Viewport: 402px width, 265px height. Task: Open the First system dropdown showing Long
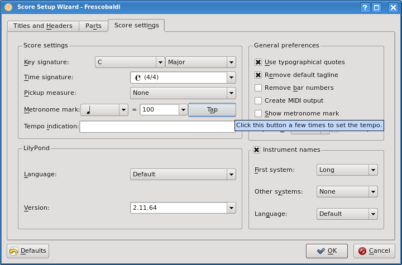click(347, 170)
